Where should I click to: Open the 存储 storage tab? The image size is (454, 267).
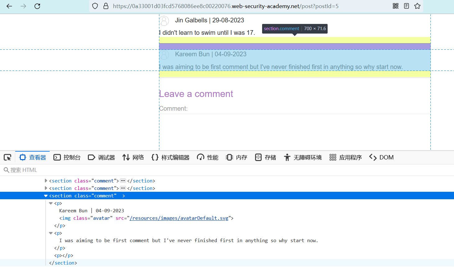pyautogui.click(x=266, y=158)
